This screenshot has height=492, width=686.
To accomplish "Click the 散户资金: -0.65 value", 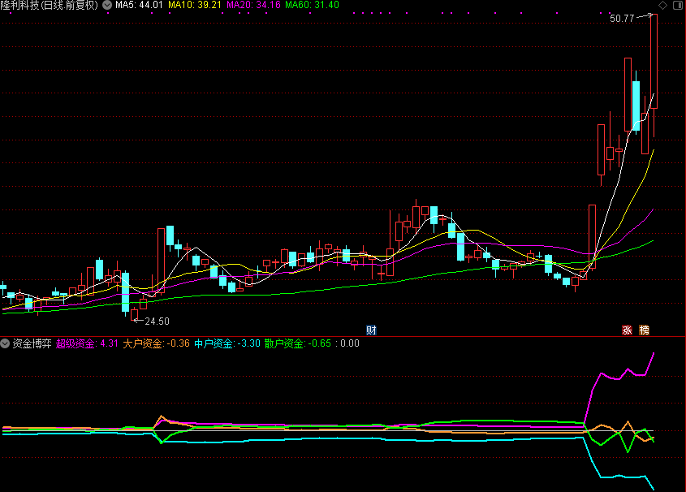I will (x=297, y=343).
